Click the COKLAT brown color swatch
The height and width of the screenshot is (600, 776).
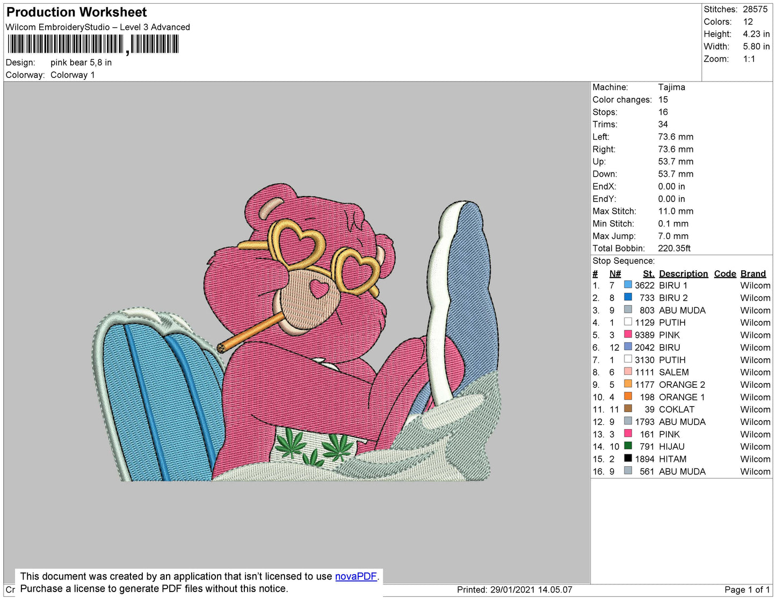[628, 409]
